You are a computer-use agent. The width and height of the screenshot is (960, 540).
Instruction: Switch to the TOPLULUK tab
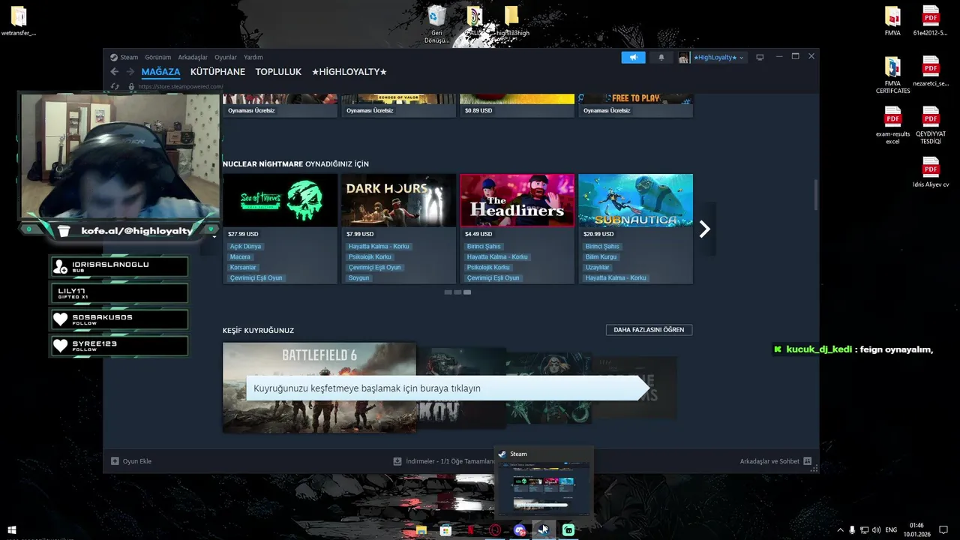(278, 72)
